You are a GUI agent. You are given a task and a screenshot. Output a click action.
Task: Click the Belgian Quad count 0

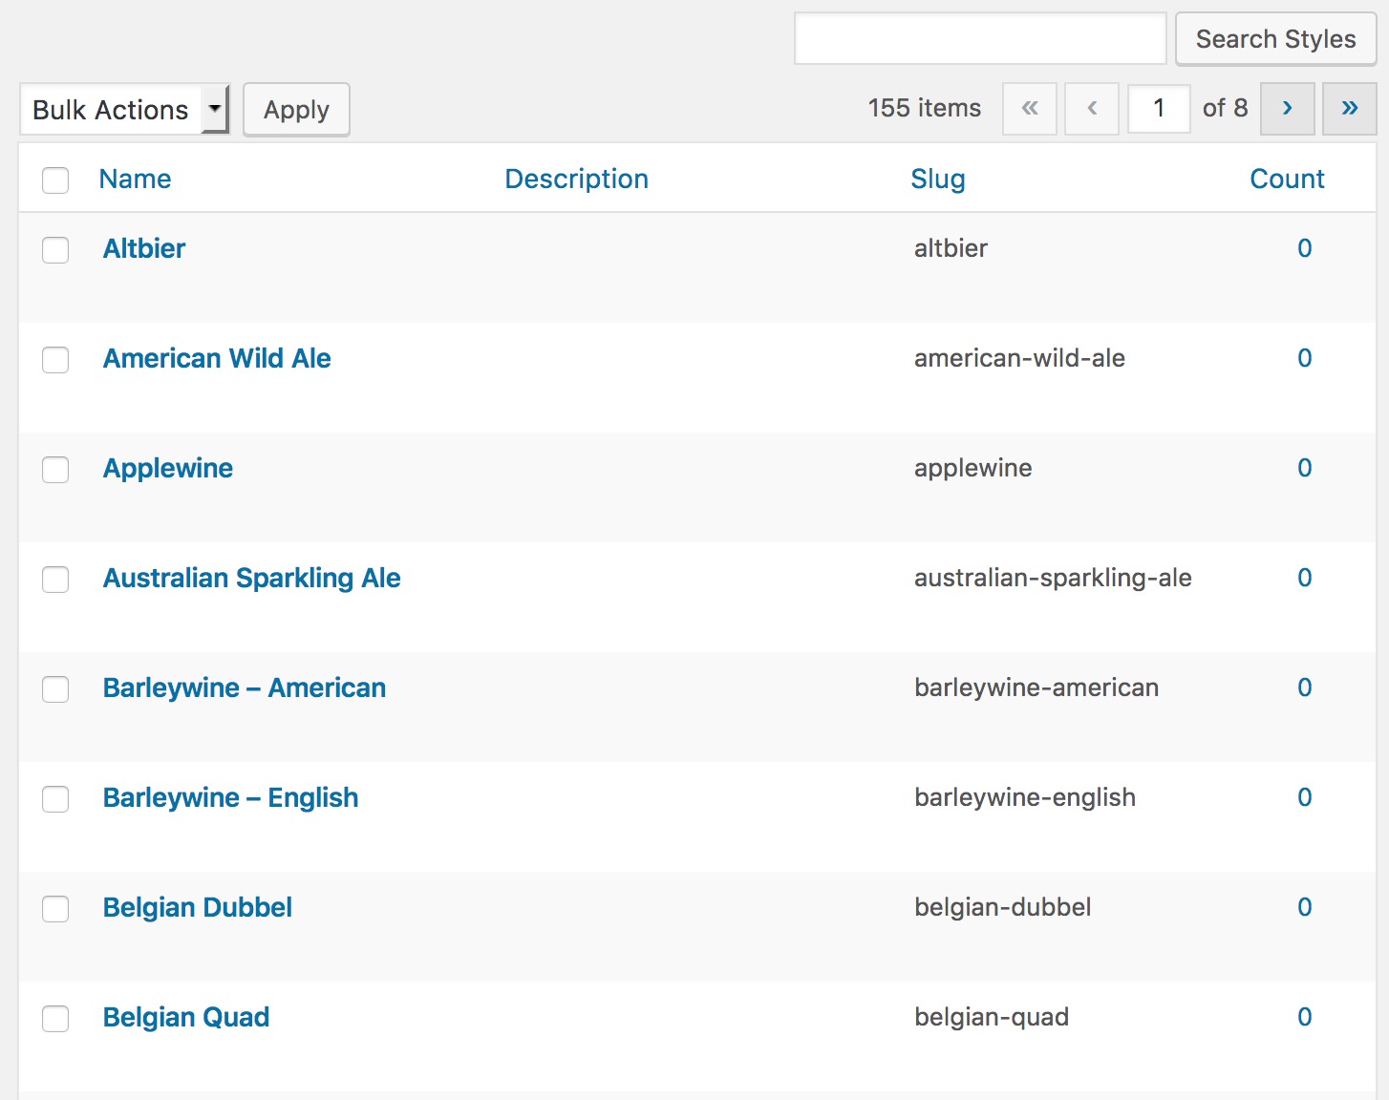1304,1017
